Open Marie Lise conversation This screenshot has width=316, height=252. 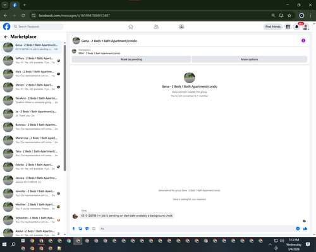click(32, 140)
